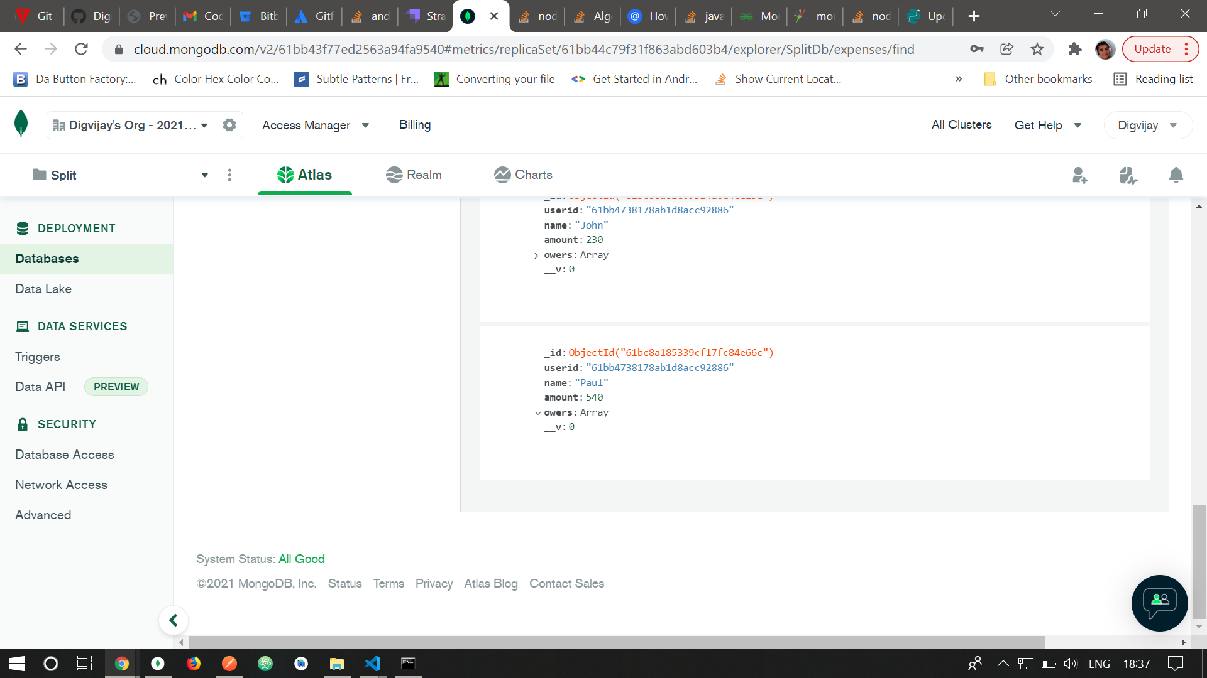Click the Network Access sidebar icon

[x=60, y=484]
